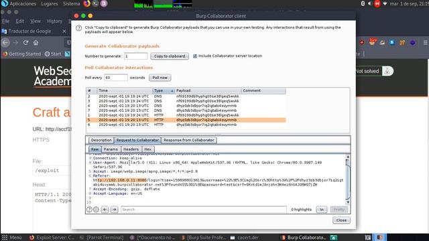Click Firefox forward arrow button
This screenshot has width=429, height=241.
(16, 43)
